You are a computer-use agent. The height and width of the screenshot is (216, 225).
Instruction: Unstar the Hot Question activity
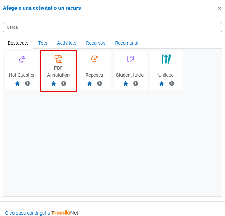(17, 83)
